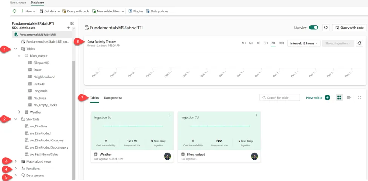368x181 pixels.
Task: Expand the Weather table node
Action: (x=19, y=112)
